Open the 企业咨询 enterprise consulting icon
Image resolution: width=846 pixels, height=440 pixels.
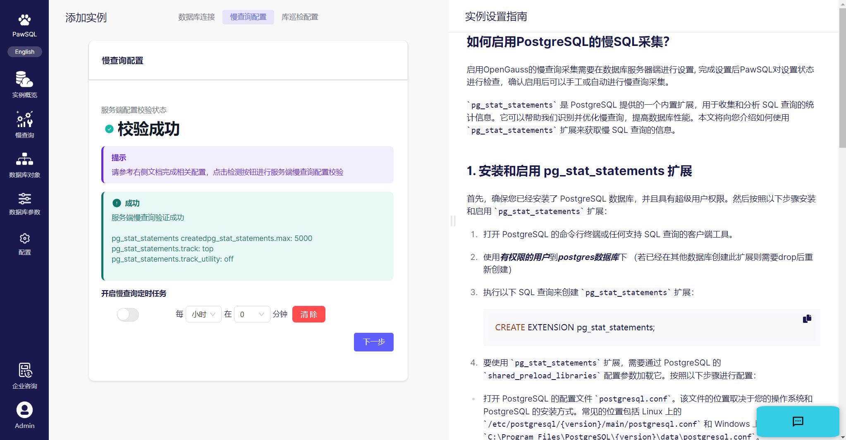coord(24,370)
